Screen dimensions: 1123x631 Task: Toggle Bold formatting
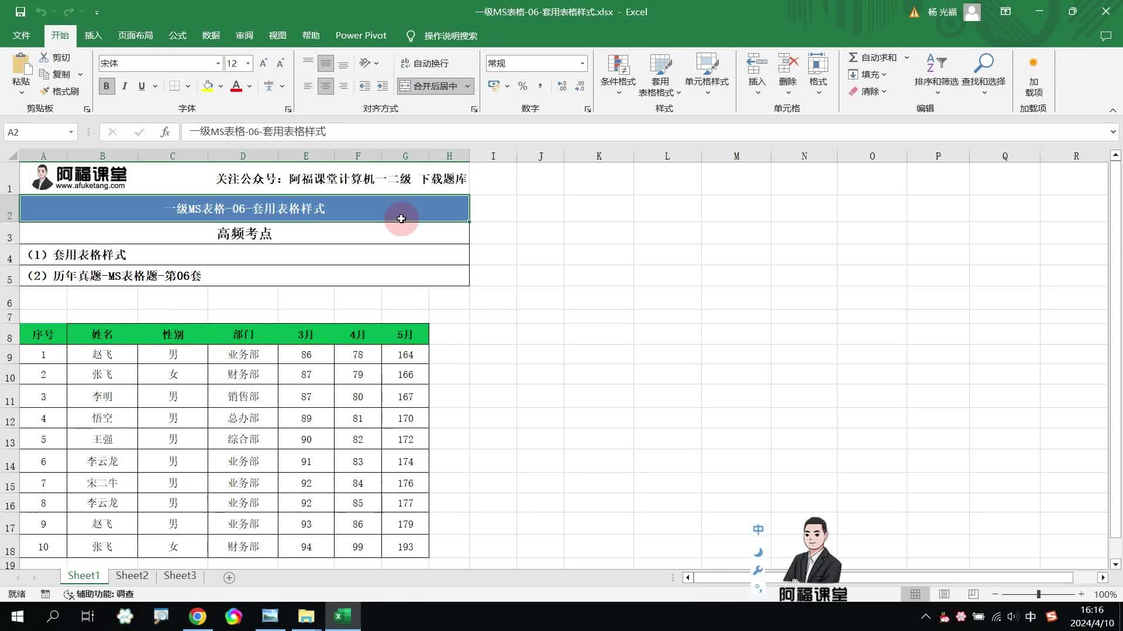pyautogui.click(x=106, y=86)
